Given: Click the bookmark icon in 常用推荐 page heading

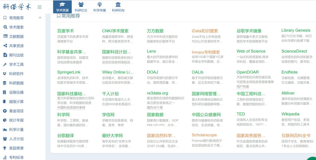Looking at the screenshot, I should (x=59, y=16).
